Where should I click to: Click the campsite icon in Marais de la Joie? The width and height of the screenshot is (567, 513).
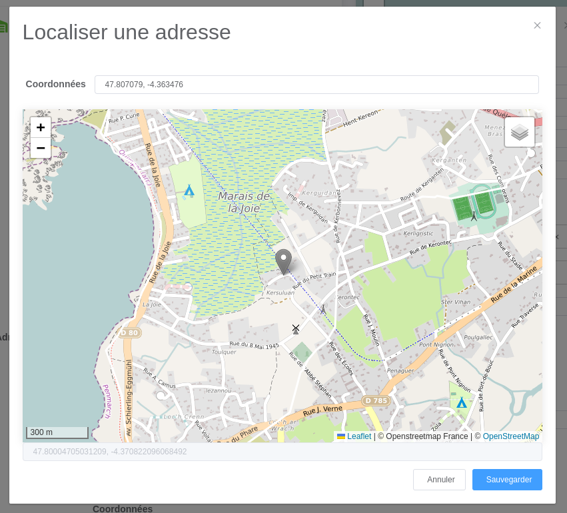coord(189,192)
